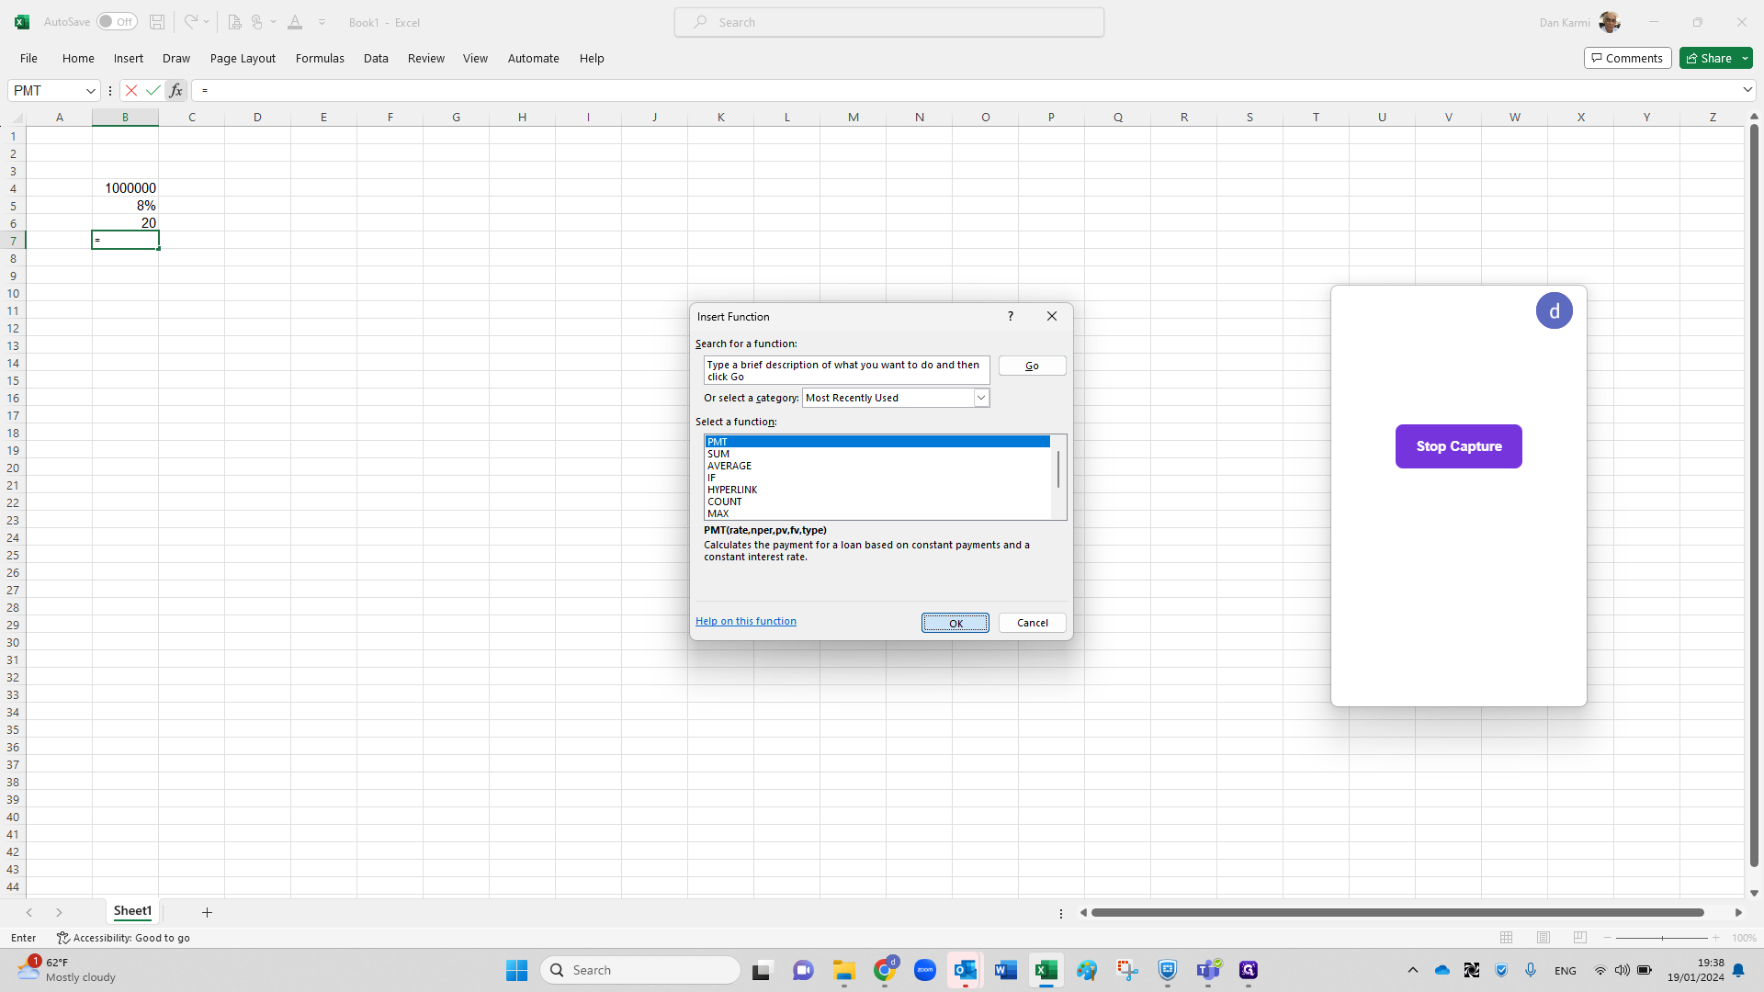
Task: Open Snipping Tool from the taskbar
Action: tap(1127, 970)
